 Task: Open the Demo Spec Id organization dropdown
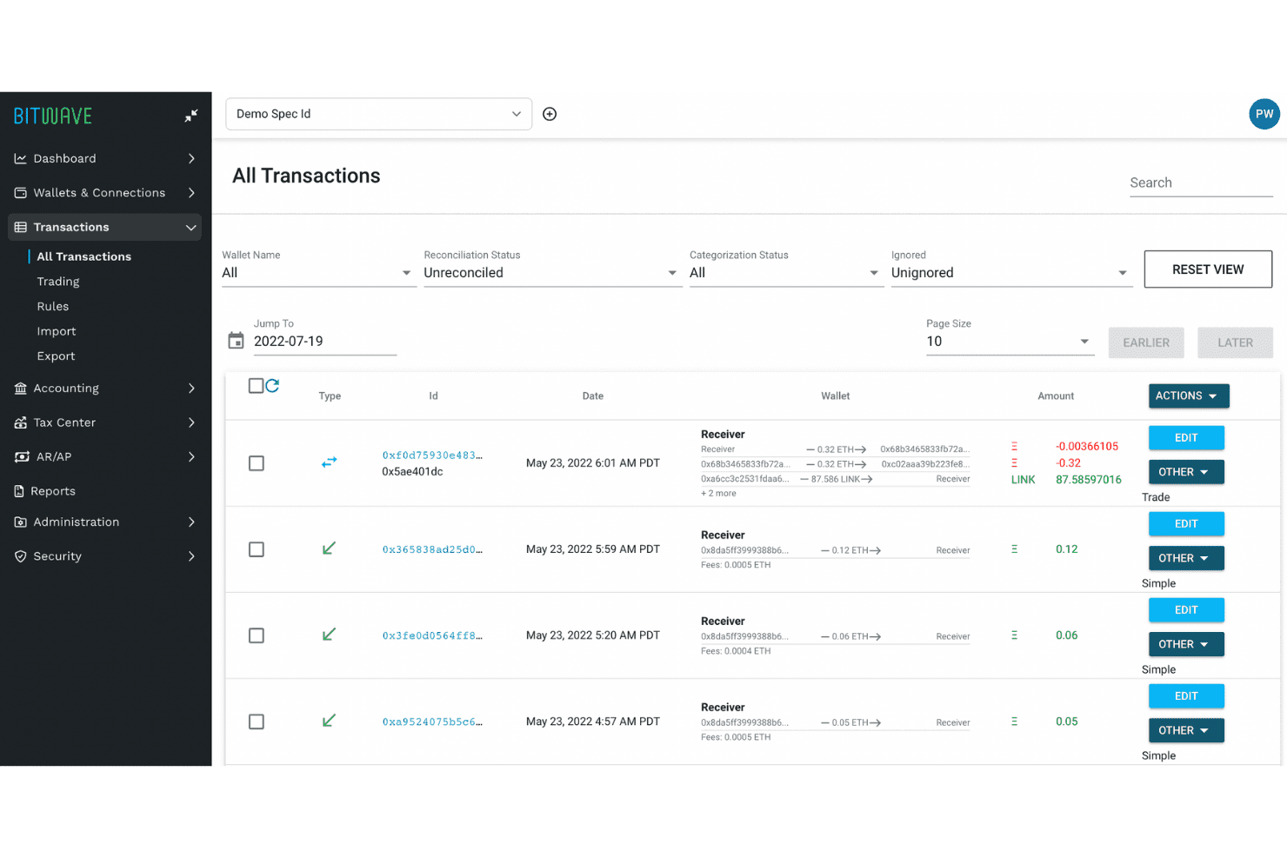[x=378, y=114]
